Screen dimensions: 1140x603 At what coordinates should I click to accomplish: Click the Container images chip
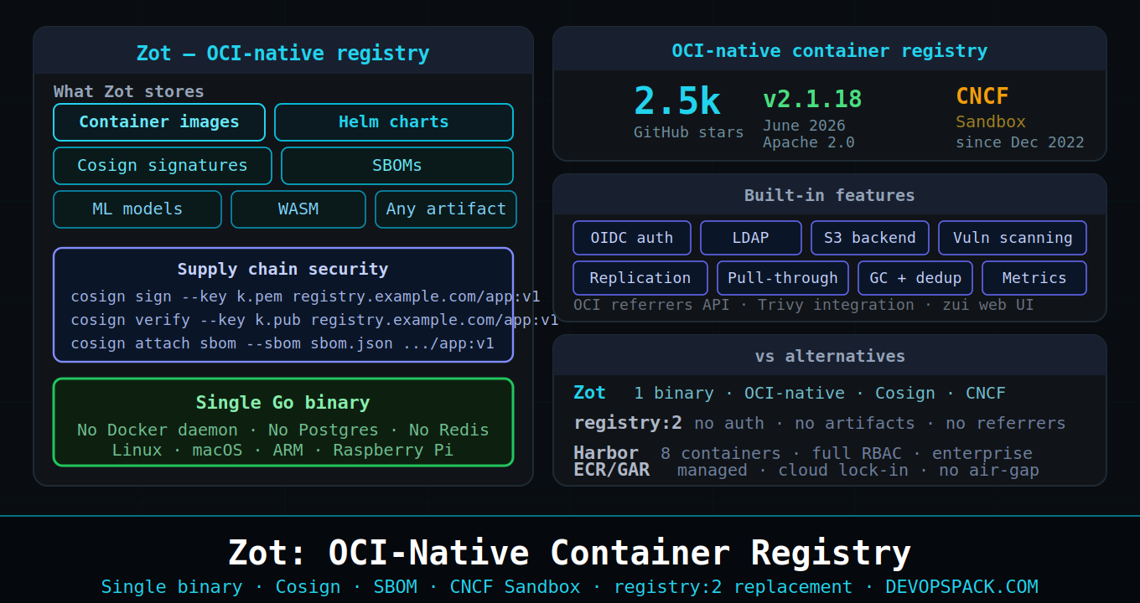[x=159, y=122]
